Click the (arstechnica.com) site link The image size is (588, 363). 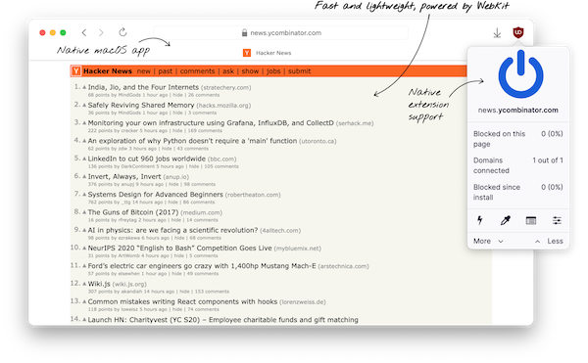pos(344,266)
